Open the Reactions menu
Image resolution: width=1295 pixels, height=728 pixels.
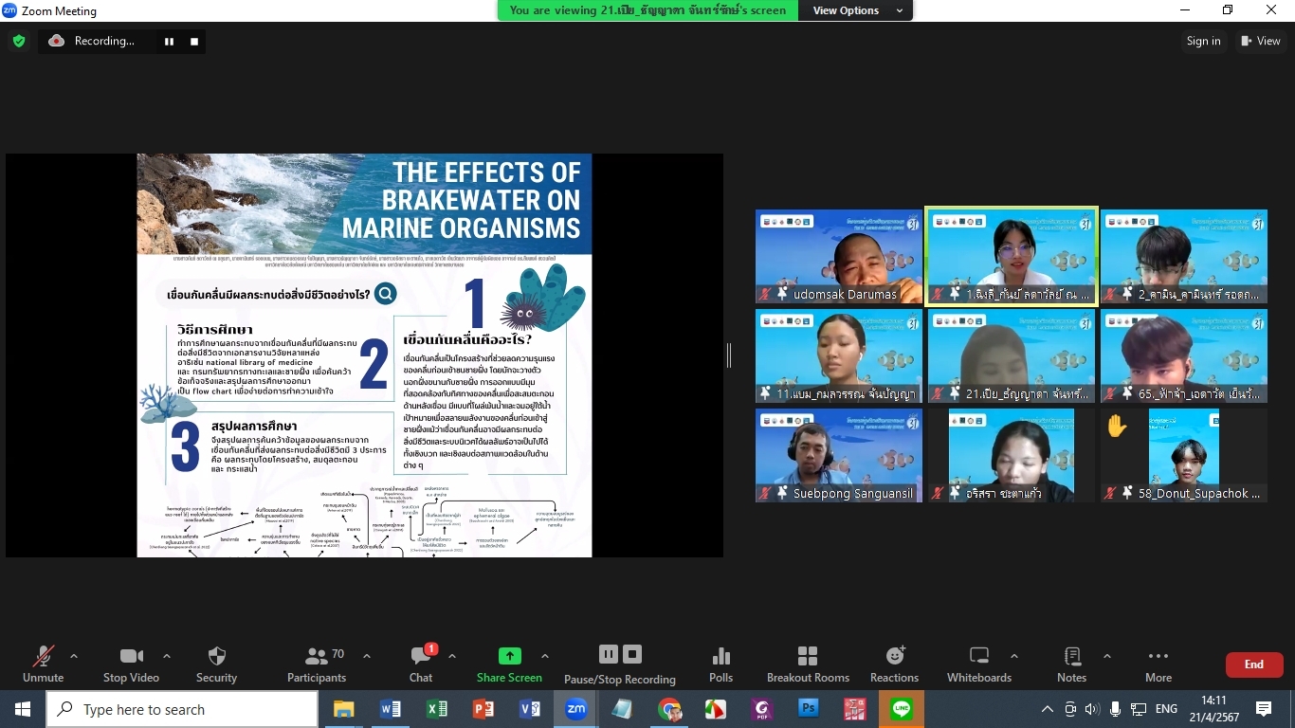click(894, 664)
